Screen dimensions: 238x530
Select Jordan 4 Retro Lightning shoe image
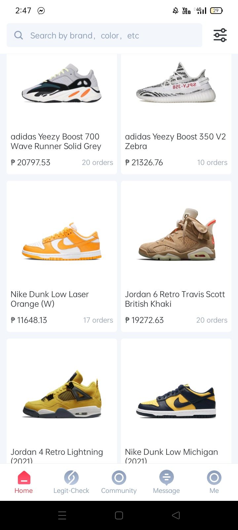(62, 394)
